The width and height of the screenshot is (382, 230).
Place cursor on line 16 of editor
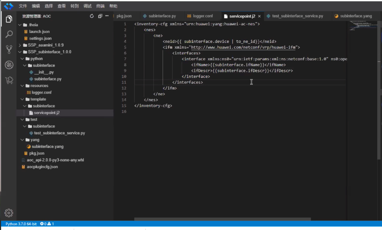pyautogui.click(x=240, y=112)
